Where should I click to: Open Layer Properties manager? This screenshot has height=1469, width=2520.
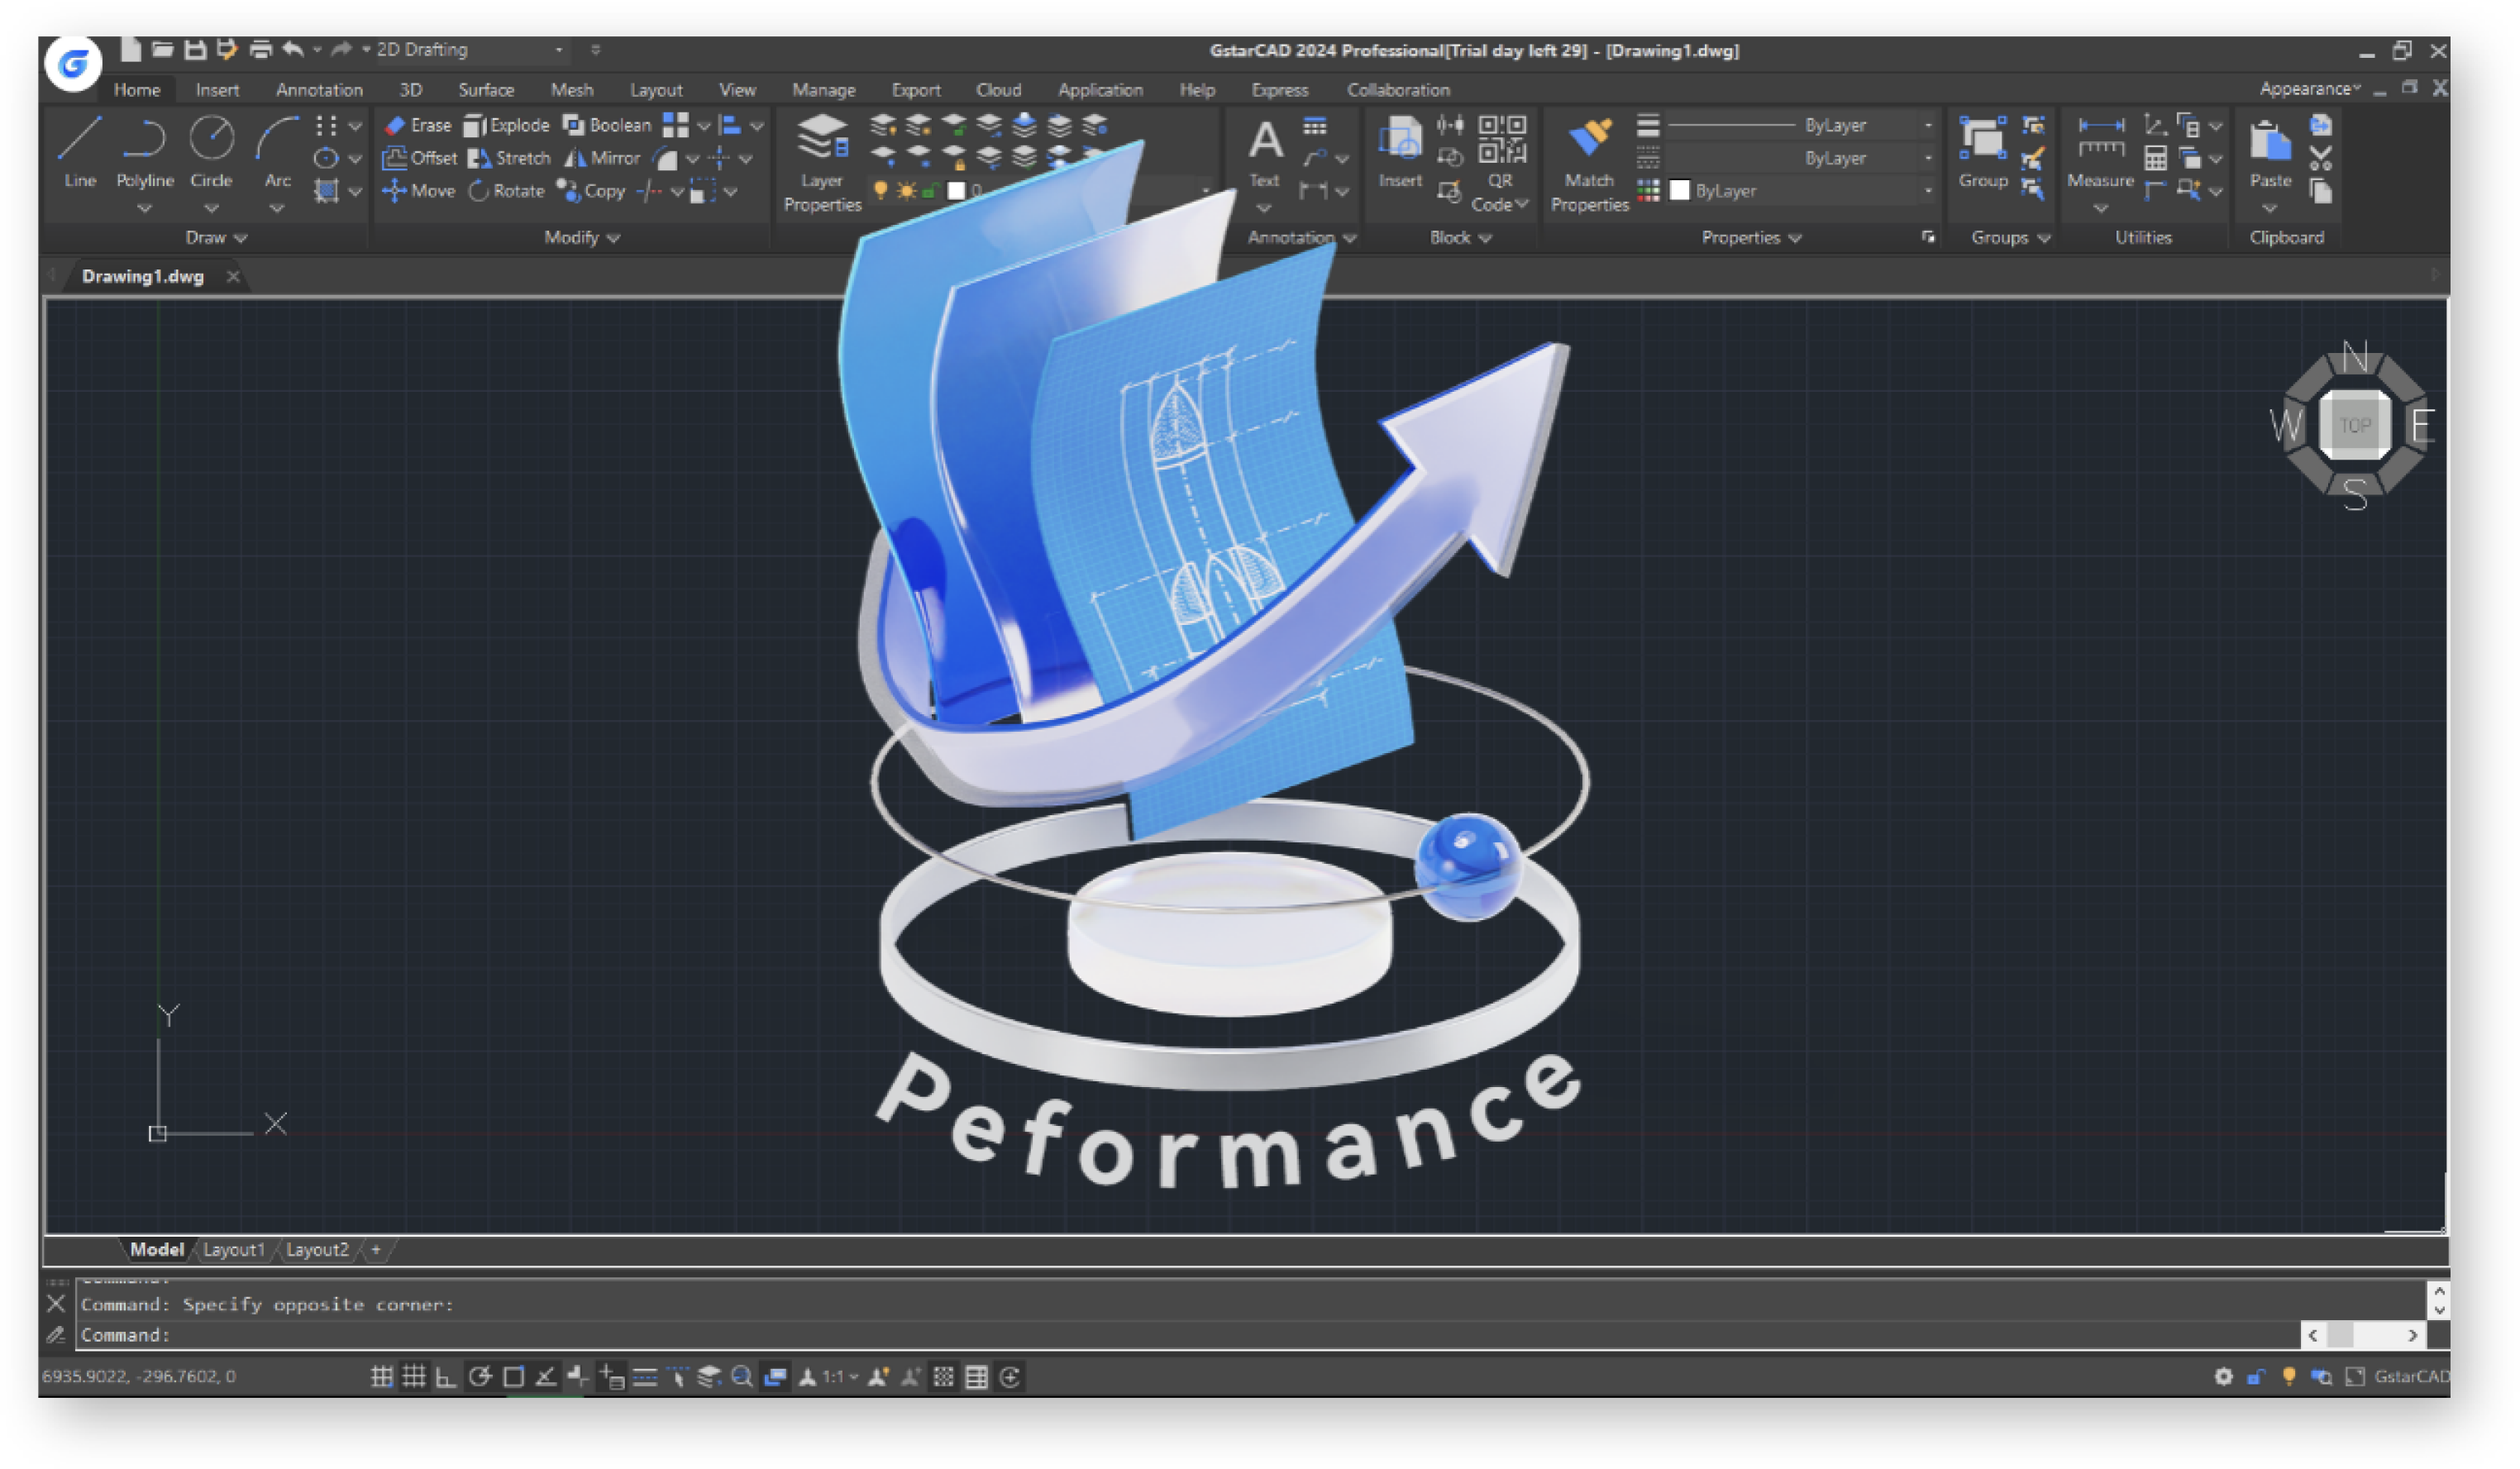tap(822, 162)
